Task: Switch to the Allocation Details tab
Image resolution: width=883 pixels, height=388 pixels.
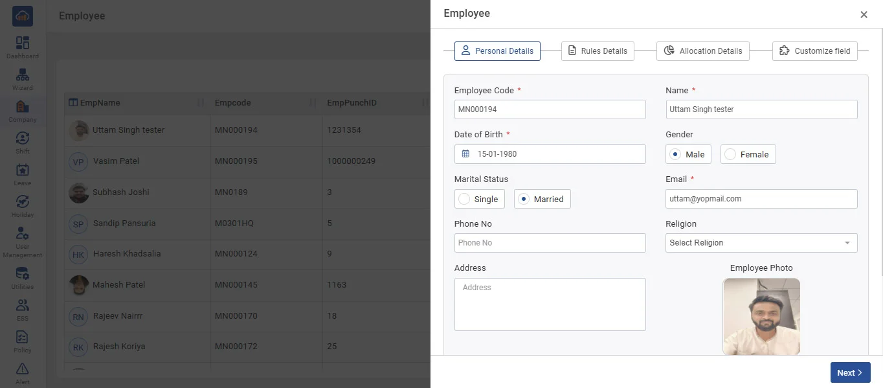Action: [x=703, y=51]
